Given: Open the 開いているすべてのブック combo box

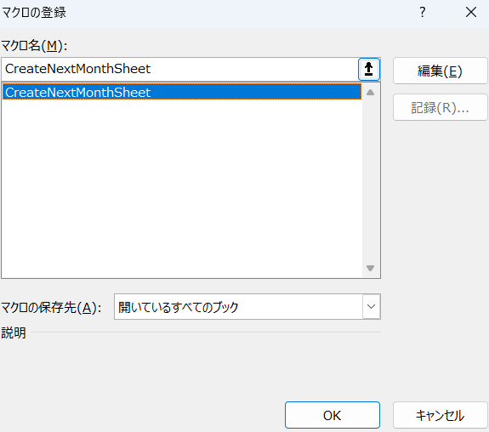Looking at the screenshot, I should coord(247,307).
